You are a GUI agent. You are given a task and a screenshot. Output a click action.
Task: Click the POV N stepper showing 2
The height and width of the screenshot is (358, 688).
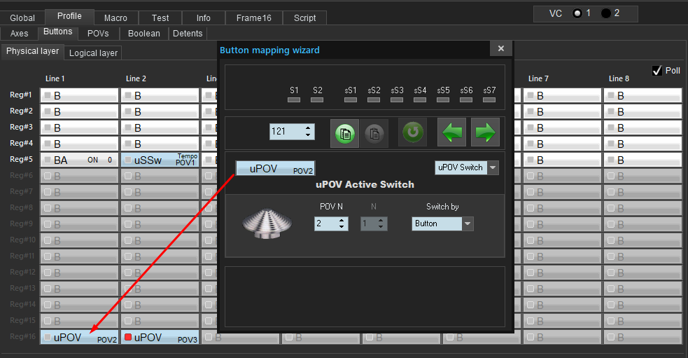point(331,223)
